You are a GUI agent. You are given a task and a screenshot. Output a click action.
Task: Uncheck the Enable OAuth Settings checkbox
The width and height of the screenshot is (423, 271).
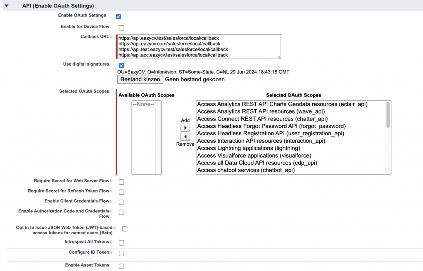119,16
